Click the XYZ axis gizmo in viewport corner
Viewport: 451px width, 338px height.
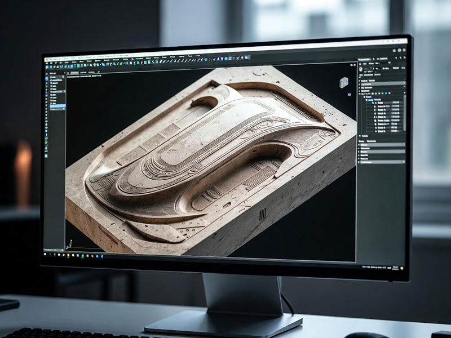pyautogui.click(x=69, y=245)
